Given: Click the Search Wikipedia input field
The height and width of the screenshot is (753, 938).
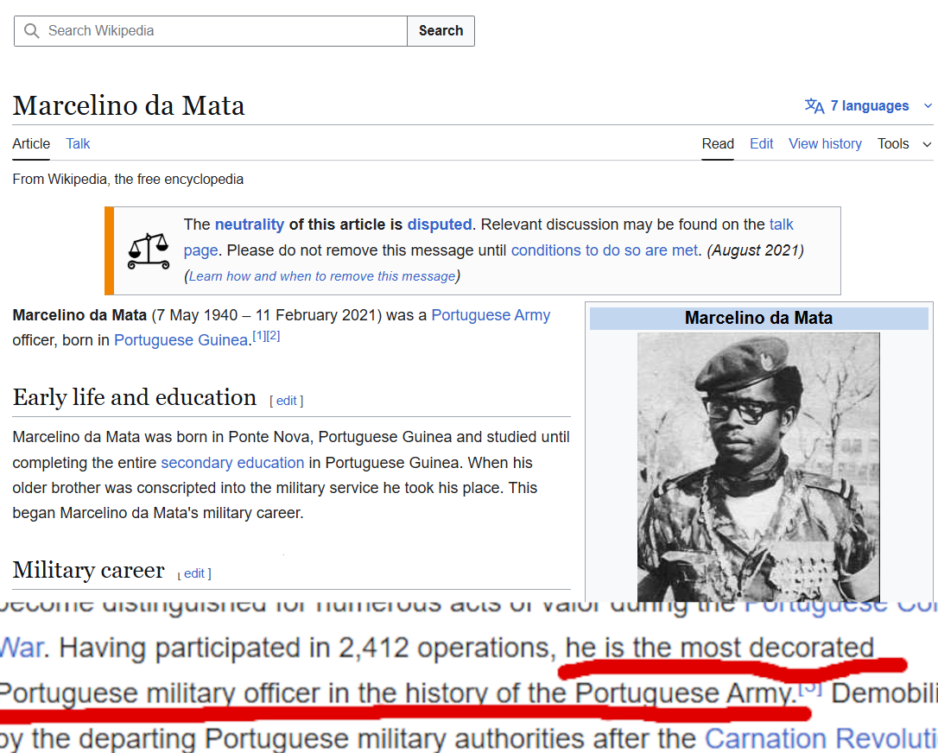Looking at the screenshot, I should (211, 31).
